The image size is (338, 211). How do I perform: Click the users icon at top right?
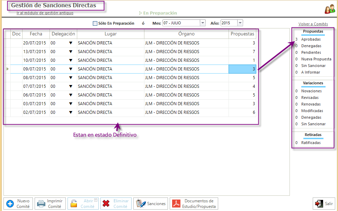tap(329, 9)
